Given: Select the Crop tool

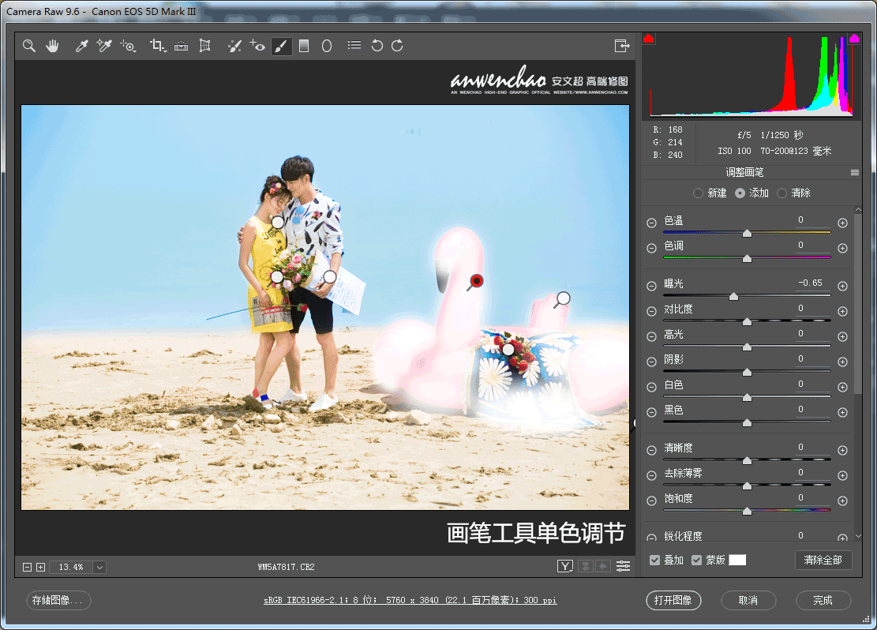Looking at the screenshot, I should (x=158, y=46).
